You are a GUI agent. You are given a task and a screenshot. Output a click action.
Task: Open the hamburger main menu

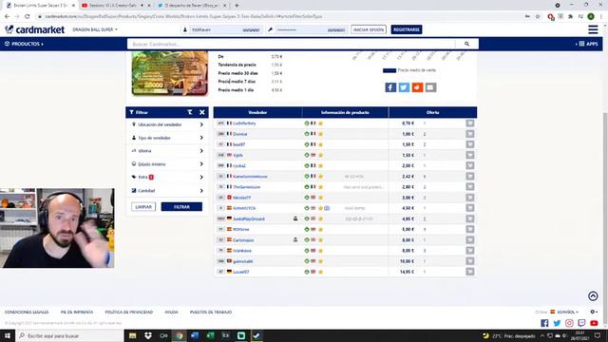pyautogui.click(x=593, y=29)
